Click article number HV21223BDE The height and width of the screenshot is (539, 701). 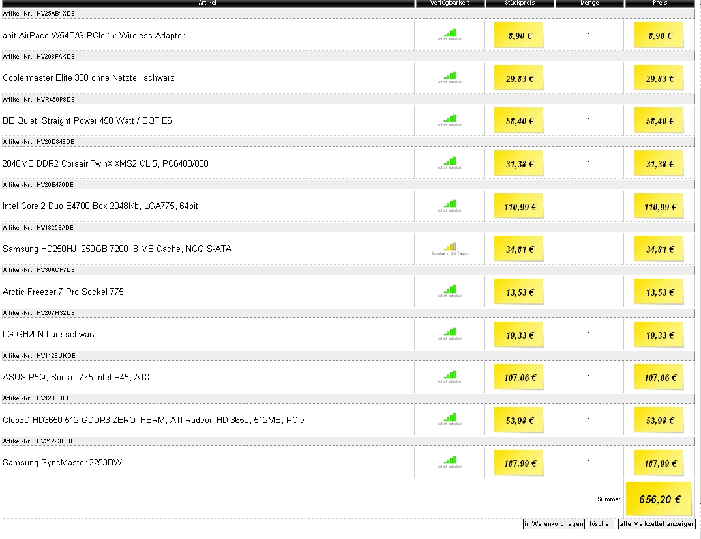click(x=55, y=441)
